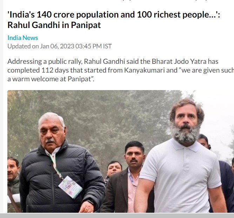
Task: Click the India News category link
Action: click(22, 38)
